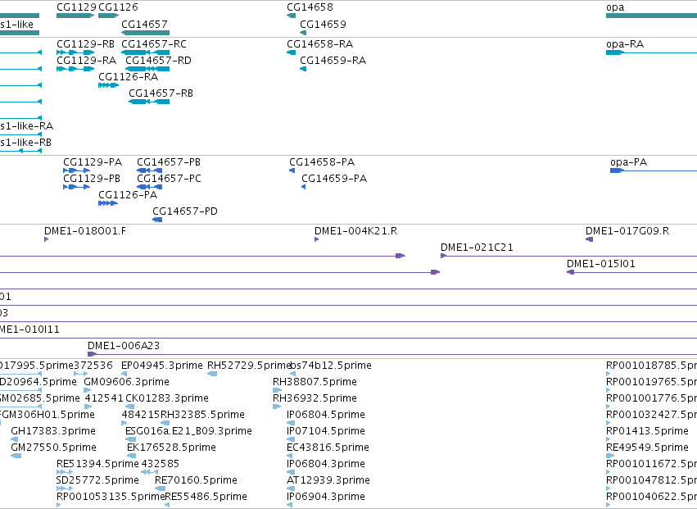Screen dimensions: 697x509
Task: Click EST label EC43816.5prime
Action: (x=328, y=448)
